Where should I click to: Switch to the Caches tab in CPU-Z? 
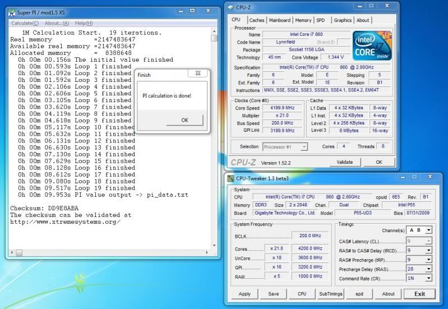[x=257, y=20]
